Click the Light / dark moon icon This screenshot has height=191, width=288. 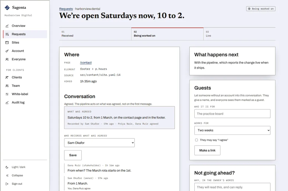(7, 167)
